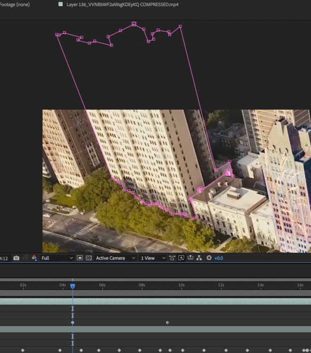Open the Active Camera dropdown
311x353 pixels.
pos(115,258)
